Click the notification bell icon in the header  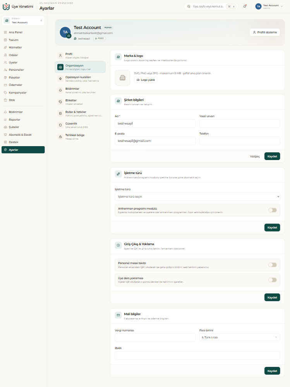245,7
